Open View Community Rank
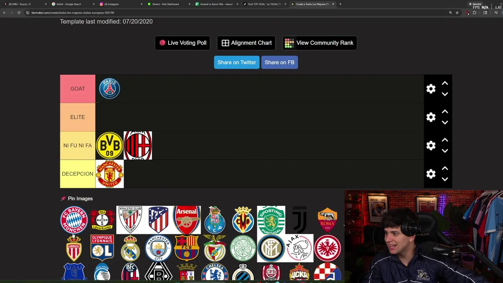 pyautogui.click(x=319, y=43)
